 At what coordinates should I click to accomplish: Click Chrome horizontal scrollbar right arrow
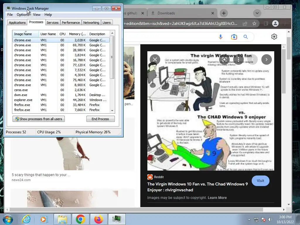tap(284, 210)
